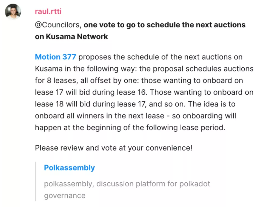Click the raul.rtti username
Viewport: 268px width, 207px height.
point(48,12)
